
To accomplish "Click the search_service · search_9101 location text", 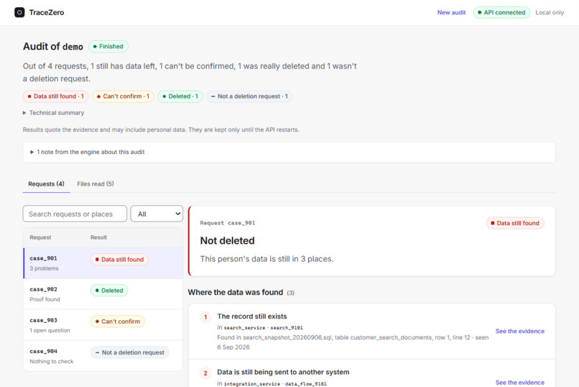I will coord(264,327).
